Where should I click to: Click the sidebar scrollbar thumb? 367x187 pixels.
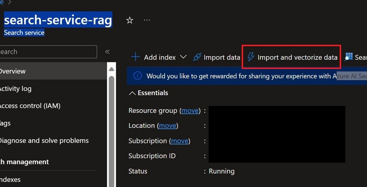click(111, 131)
